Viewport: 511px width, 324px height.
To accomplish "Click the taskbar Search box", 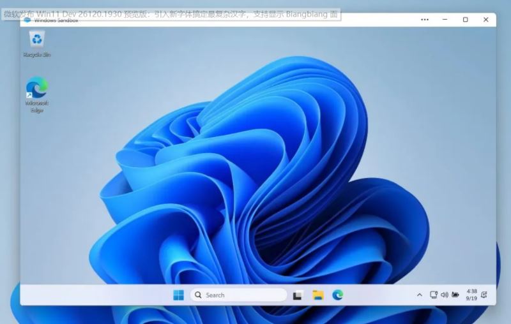I will click(x=238, y=295).
